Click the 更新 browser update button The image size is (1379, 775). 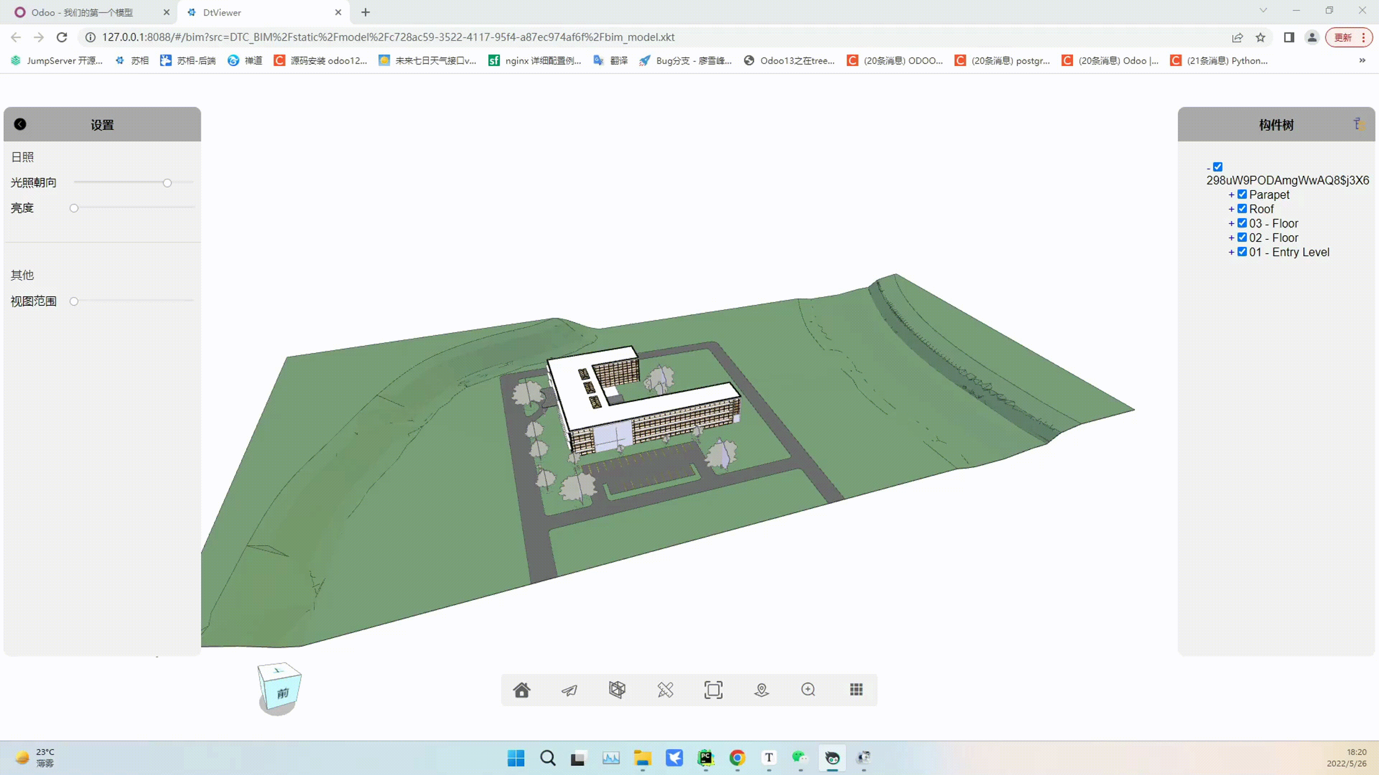[x=1343, y=37]
